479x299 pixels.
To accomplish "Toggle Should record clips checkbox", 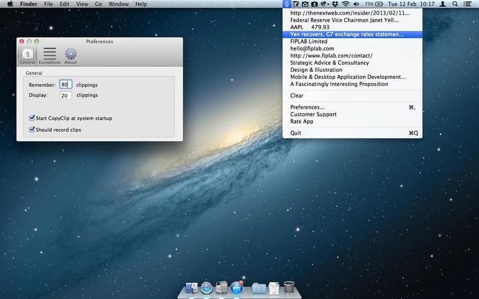I will click(32, 129).
